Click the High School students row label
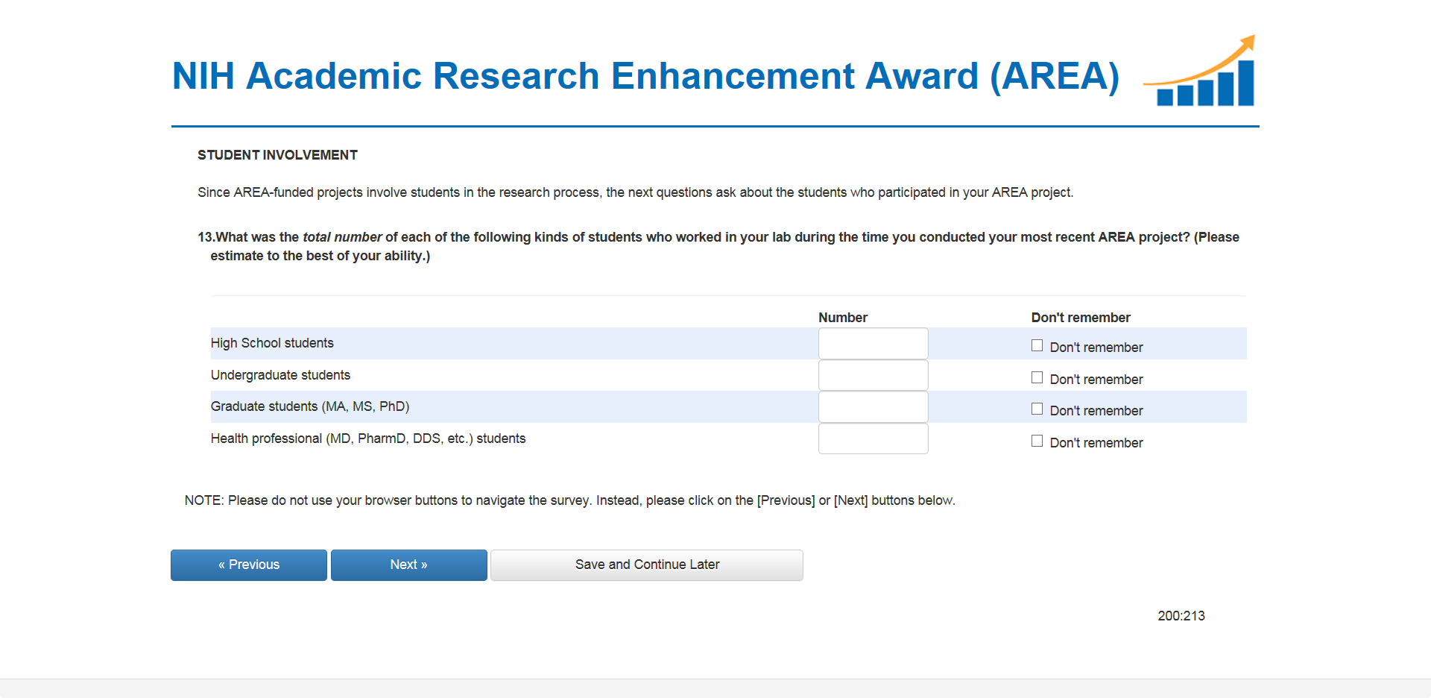 [x=272, y=343]
